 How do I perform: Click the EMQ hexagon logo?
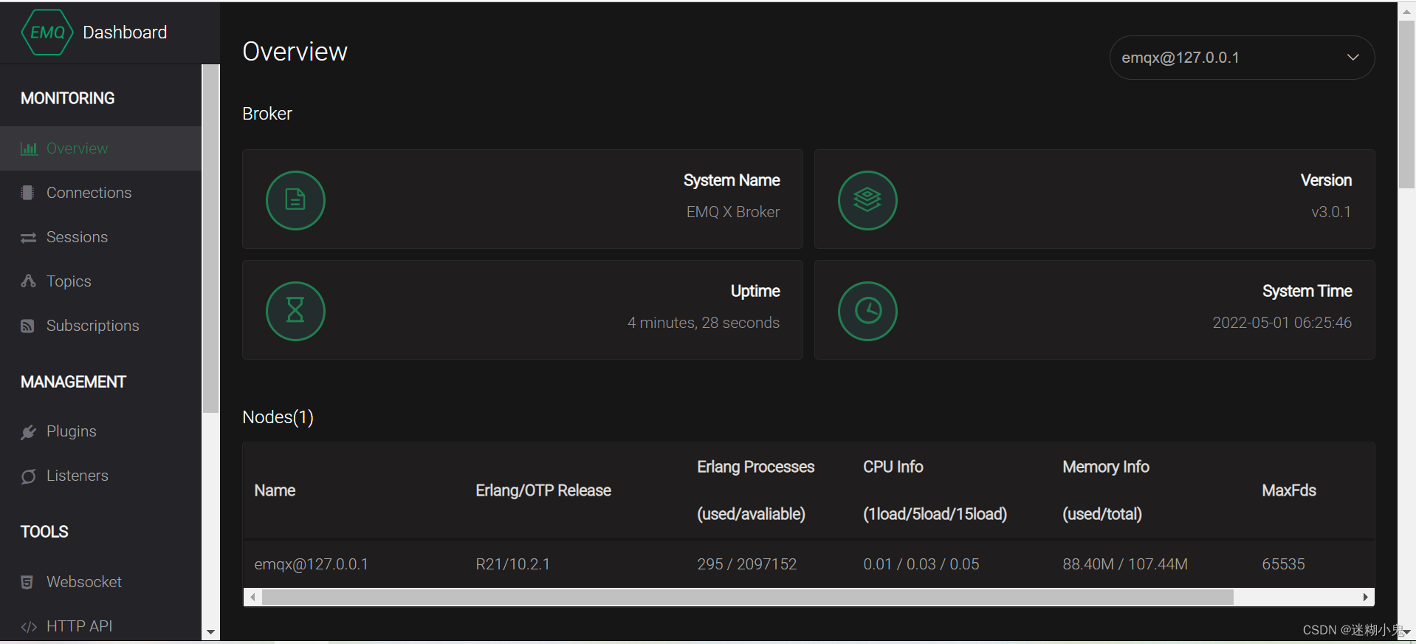pyautogui.click(x=47, y=32)
